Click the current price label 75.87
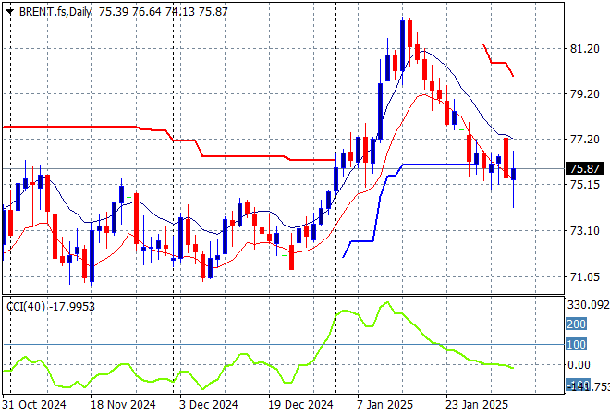610x416 pixels. click(585, 168)
